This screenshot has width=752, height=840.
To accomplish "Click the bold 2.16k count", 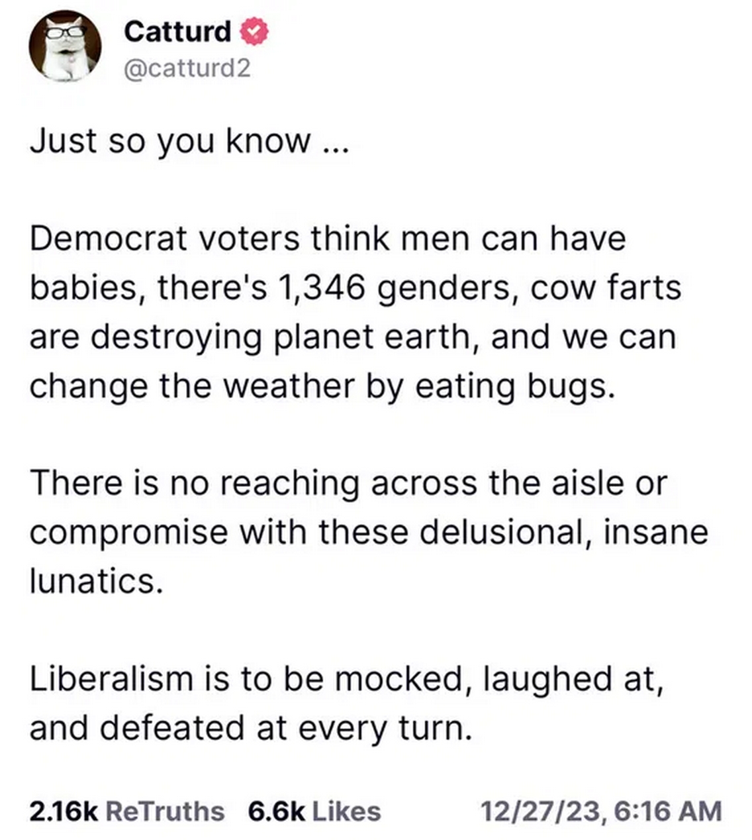I will pos(64,812).
